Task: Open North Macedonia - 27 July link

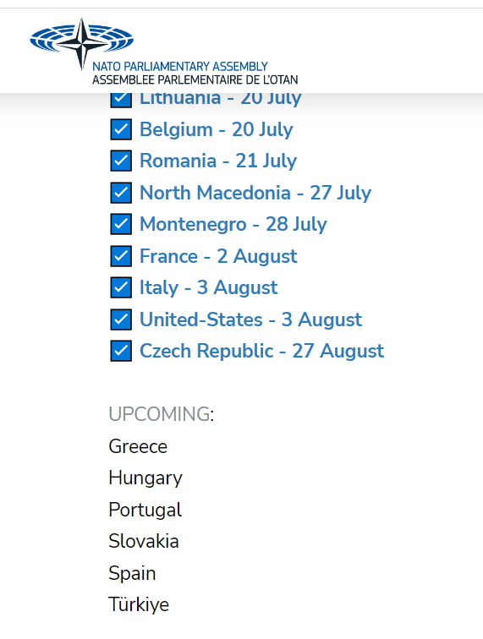Action: [255, 193]
